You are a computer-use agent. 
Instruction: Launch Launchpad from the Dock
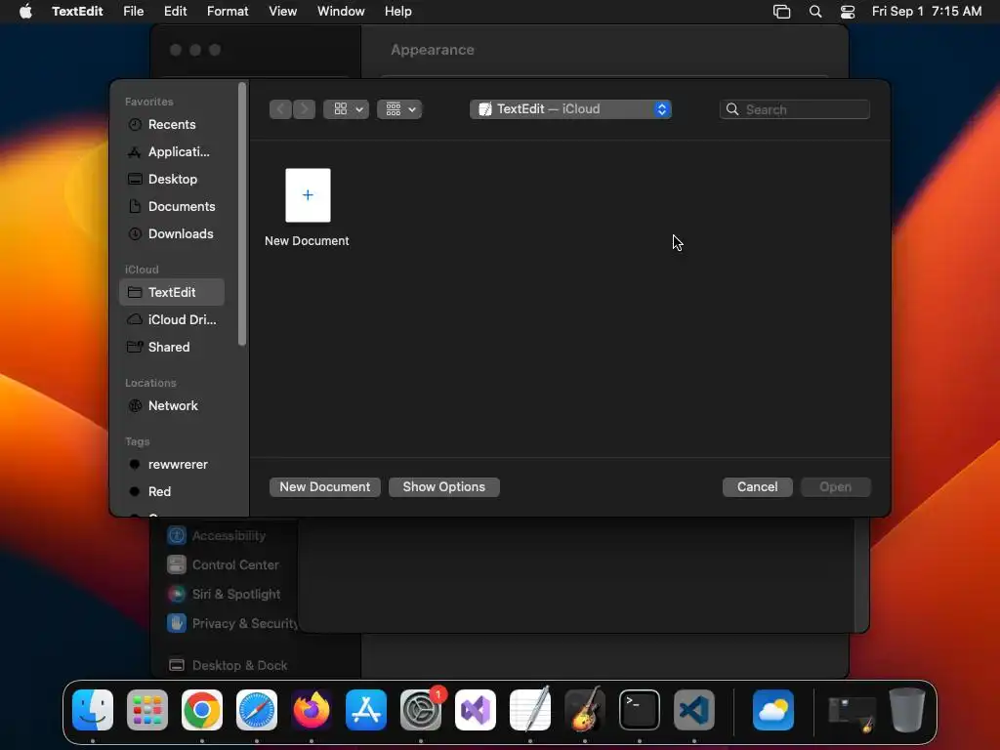(x=147, y=710)
